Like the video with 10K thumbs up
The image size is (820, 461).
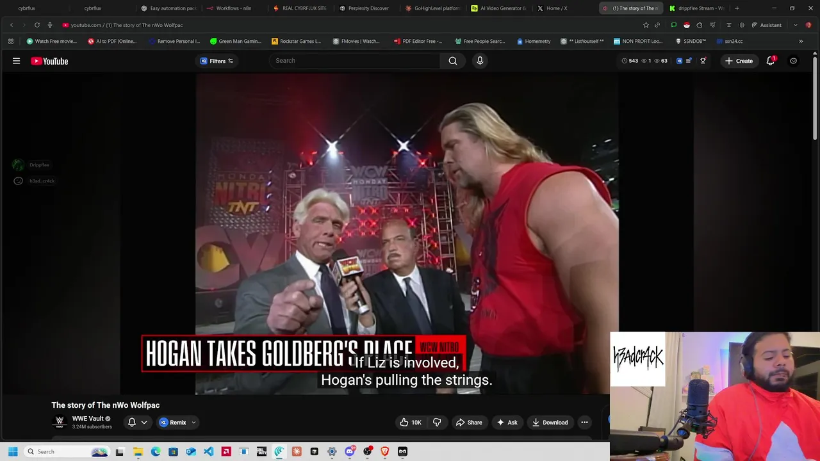pyautogui.click(x=411, y=423)
